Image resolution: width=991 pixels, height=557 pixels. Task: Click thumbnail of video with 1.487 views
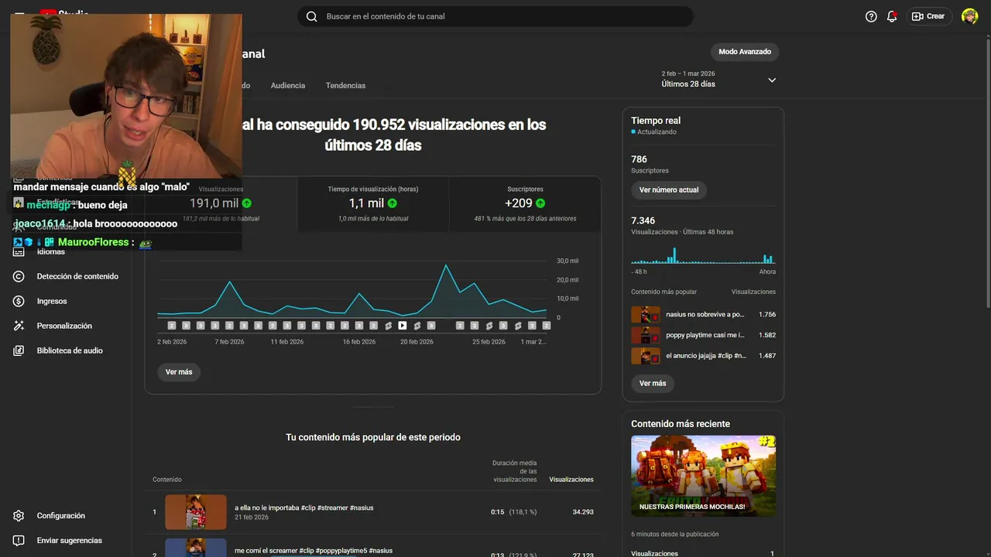click(x=646, y=356)
